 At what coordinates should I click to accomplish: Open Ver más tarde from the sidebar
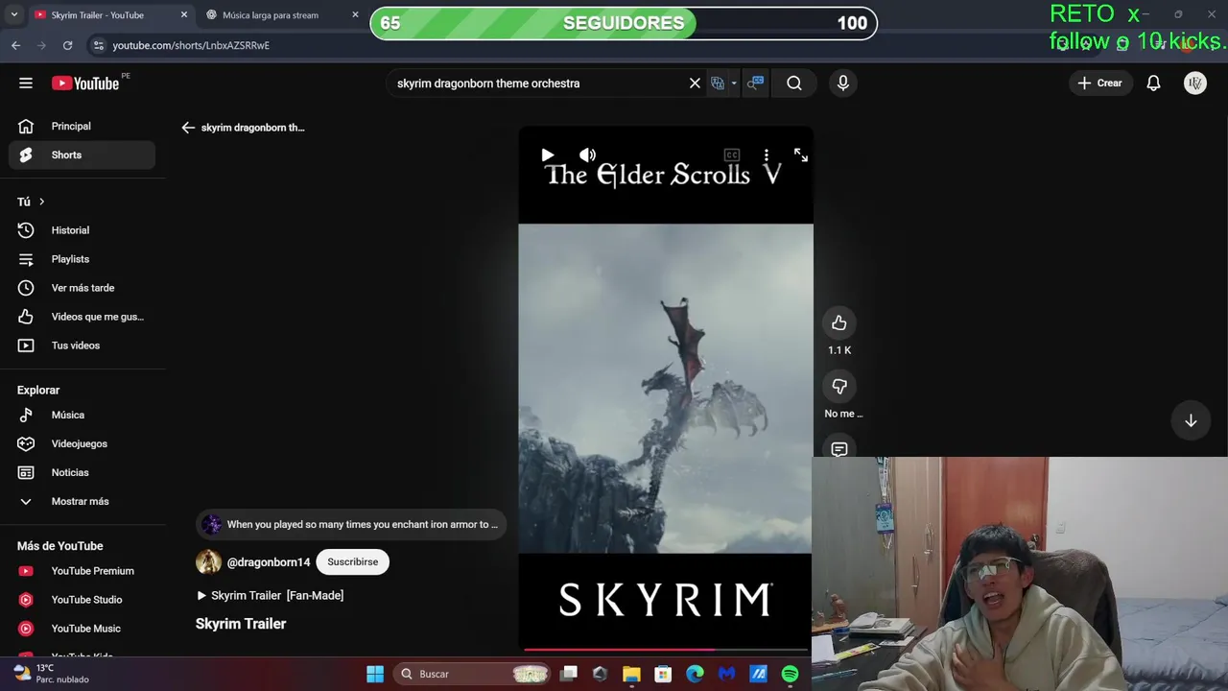(x=83, y=288)
